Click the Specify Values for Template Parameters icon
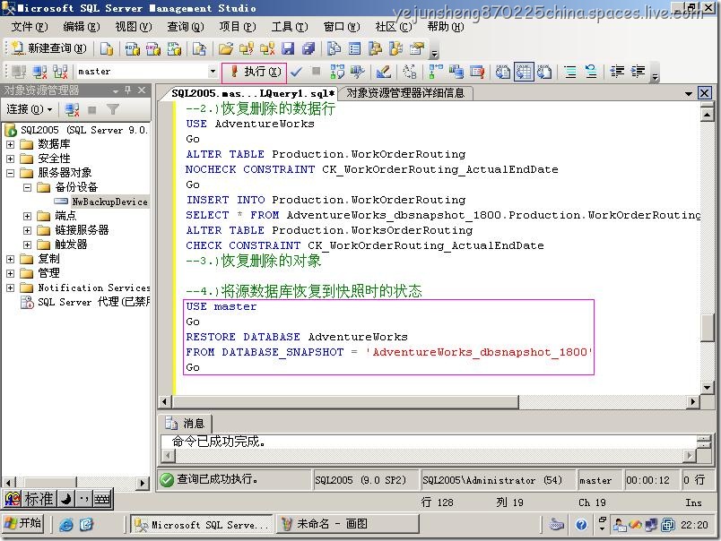The image size is (721, 541). point(409,72)
